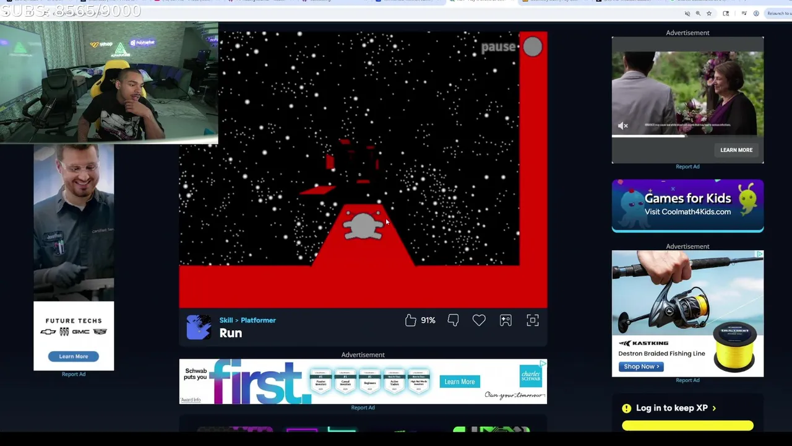This screenshot has width=792, height=446.
Task: Click Award Info on Schwab banner
Action: point(191,400)
